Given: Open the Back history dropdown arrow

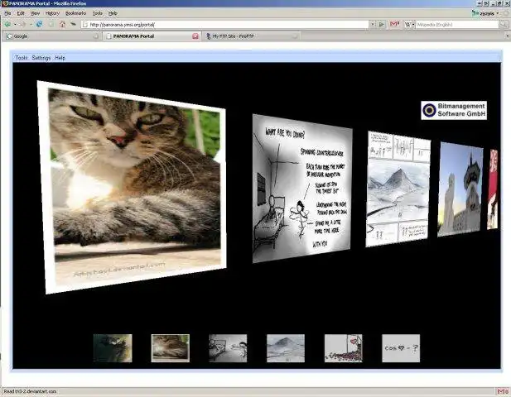Looking at the screenshot, I should pos(15,25).
